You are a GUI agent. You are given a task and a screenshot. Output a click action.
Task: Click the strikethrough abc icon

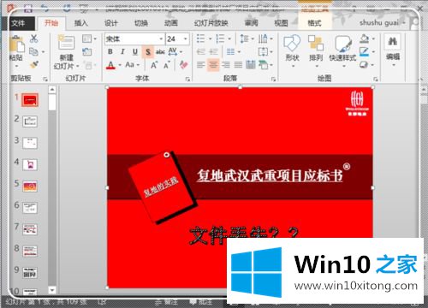(160, 51)
